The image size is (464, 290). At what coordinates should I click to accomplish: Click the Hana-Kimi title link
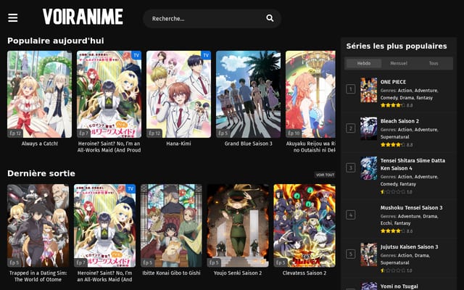(x=179, y=144)
